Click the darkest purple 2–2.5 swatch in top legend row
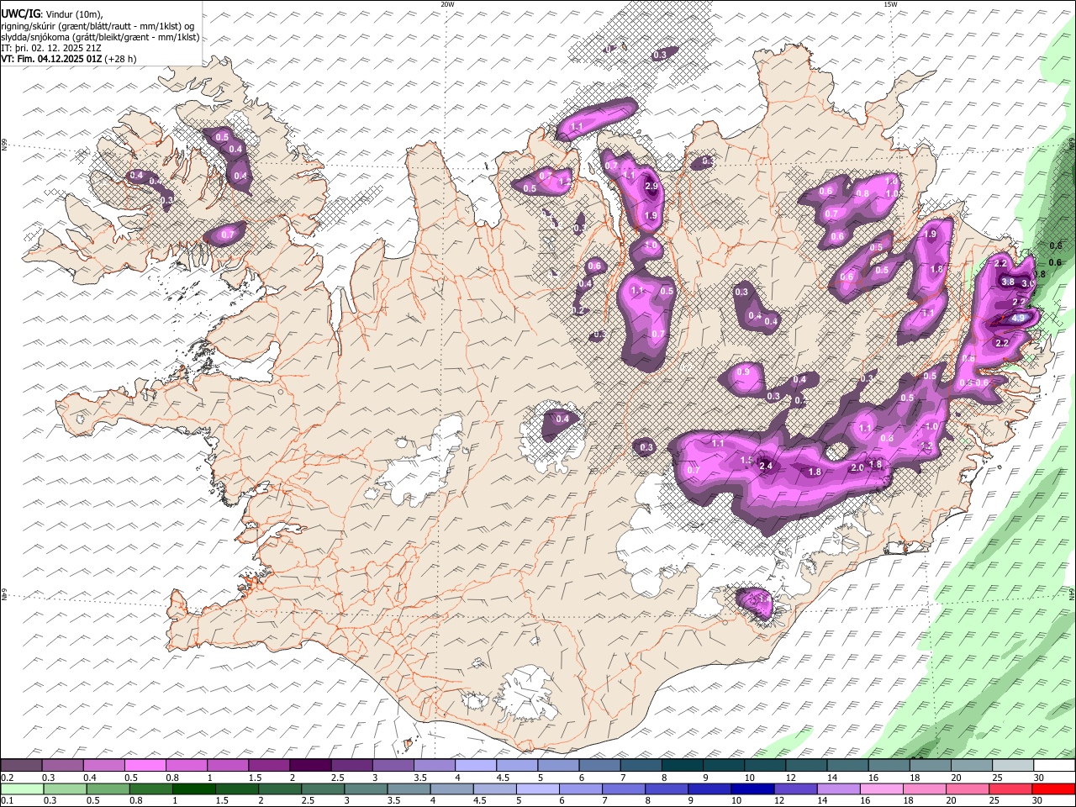This screenshot has height=807, width=1076. (310, 766)
